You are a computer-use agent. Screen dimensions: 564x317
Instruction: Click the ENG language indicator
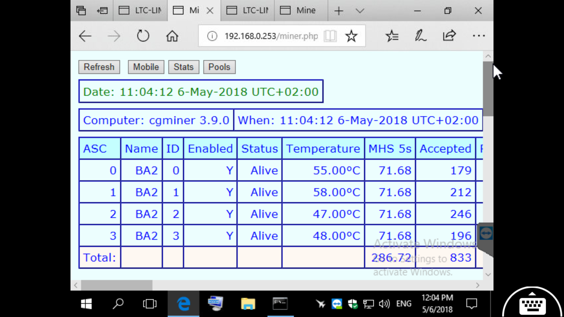(x=404, y=304)
